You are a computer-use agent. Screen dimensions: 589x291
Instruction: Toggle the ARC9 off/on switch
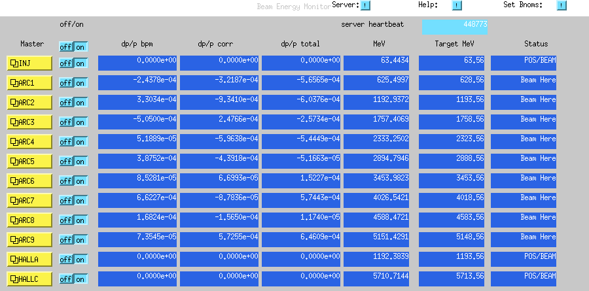(x=73, y=239)
